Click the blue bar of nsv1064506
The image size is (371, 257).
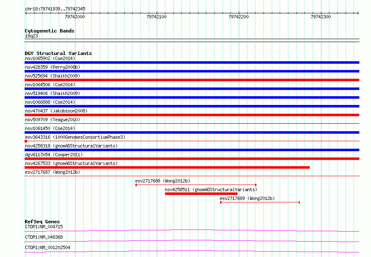pyautogui.click(x=192, y=89)
